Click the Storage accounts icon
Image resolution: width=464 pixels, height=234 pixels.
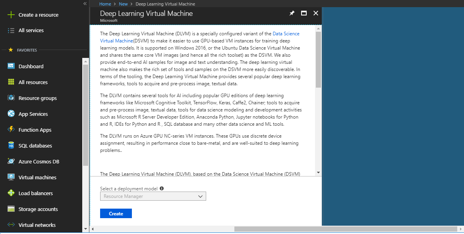[x=11, y=209]
